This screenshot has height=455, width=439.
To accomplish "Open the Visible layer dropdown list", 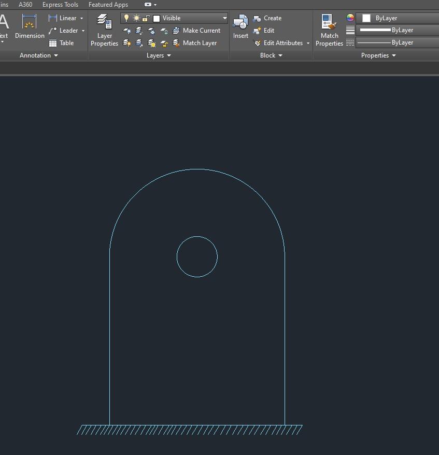I will 224,18.
